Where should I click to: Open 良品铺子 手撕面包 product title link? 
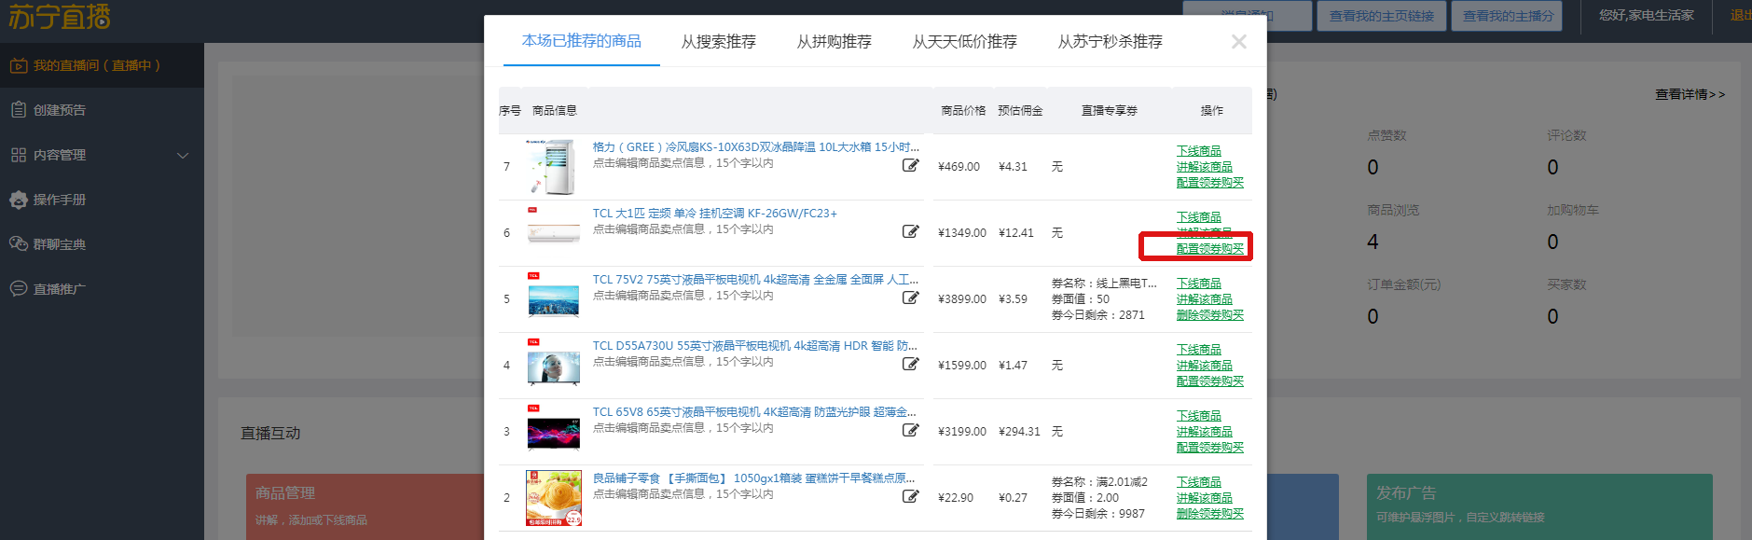click(755, 478)
